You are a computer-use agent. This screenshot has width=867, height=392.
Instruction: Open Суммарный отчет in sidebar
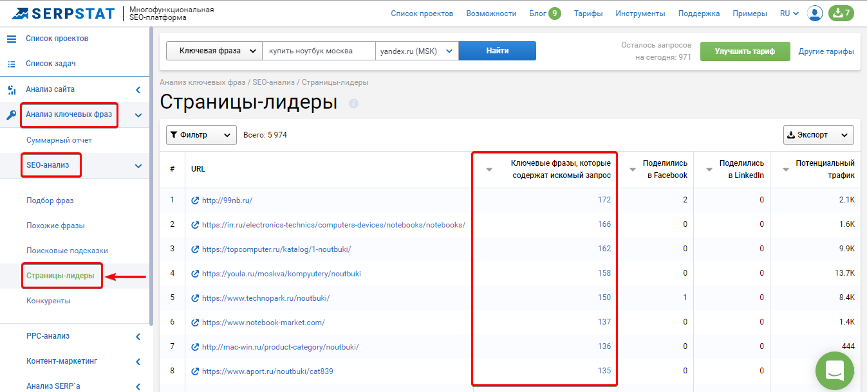tap(59, 140)
